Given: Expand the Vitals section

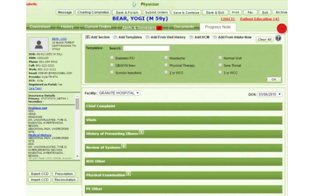Looking at the screenshot, I should click(184, 120).
